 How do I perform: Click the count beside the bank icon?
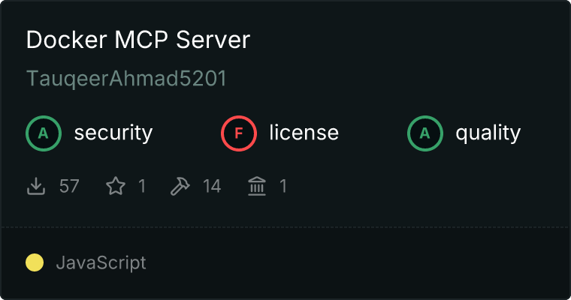point(283,186)
